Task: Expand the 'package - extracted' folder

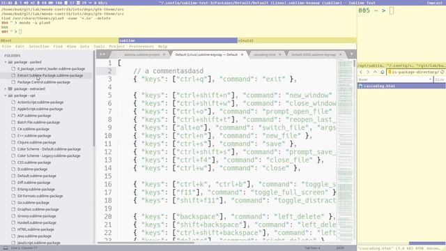Action: click(x=6, y=89)
